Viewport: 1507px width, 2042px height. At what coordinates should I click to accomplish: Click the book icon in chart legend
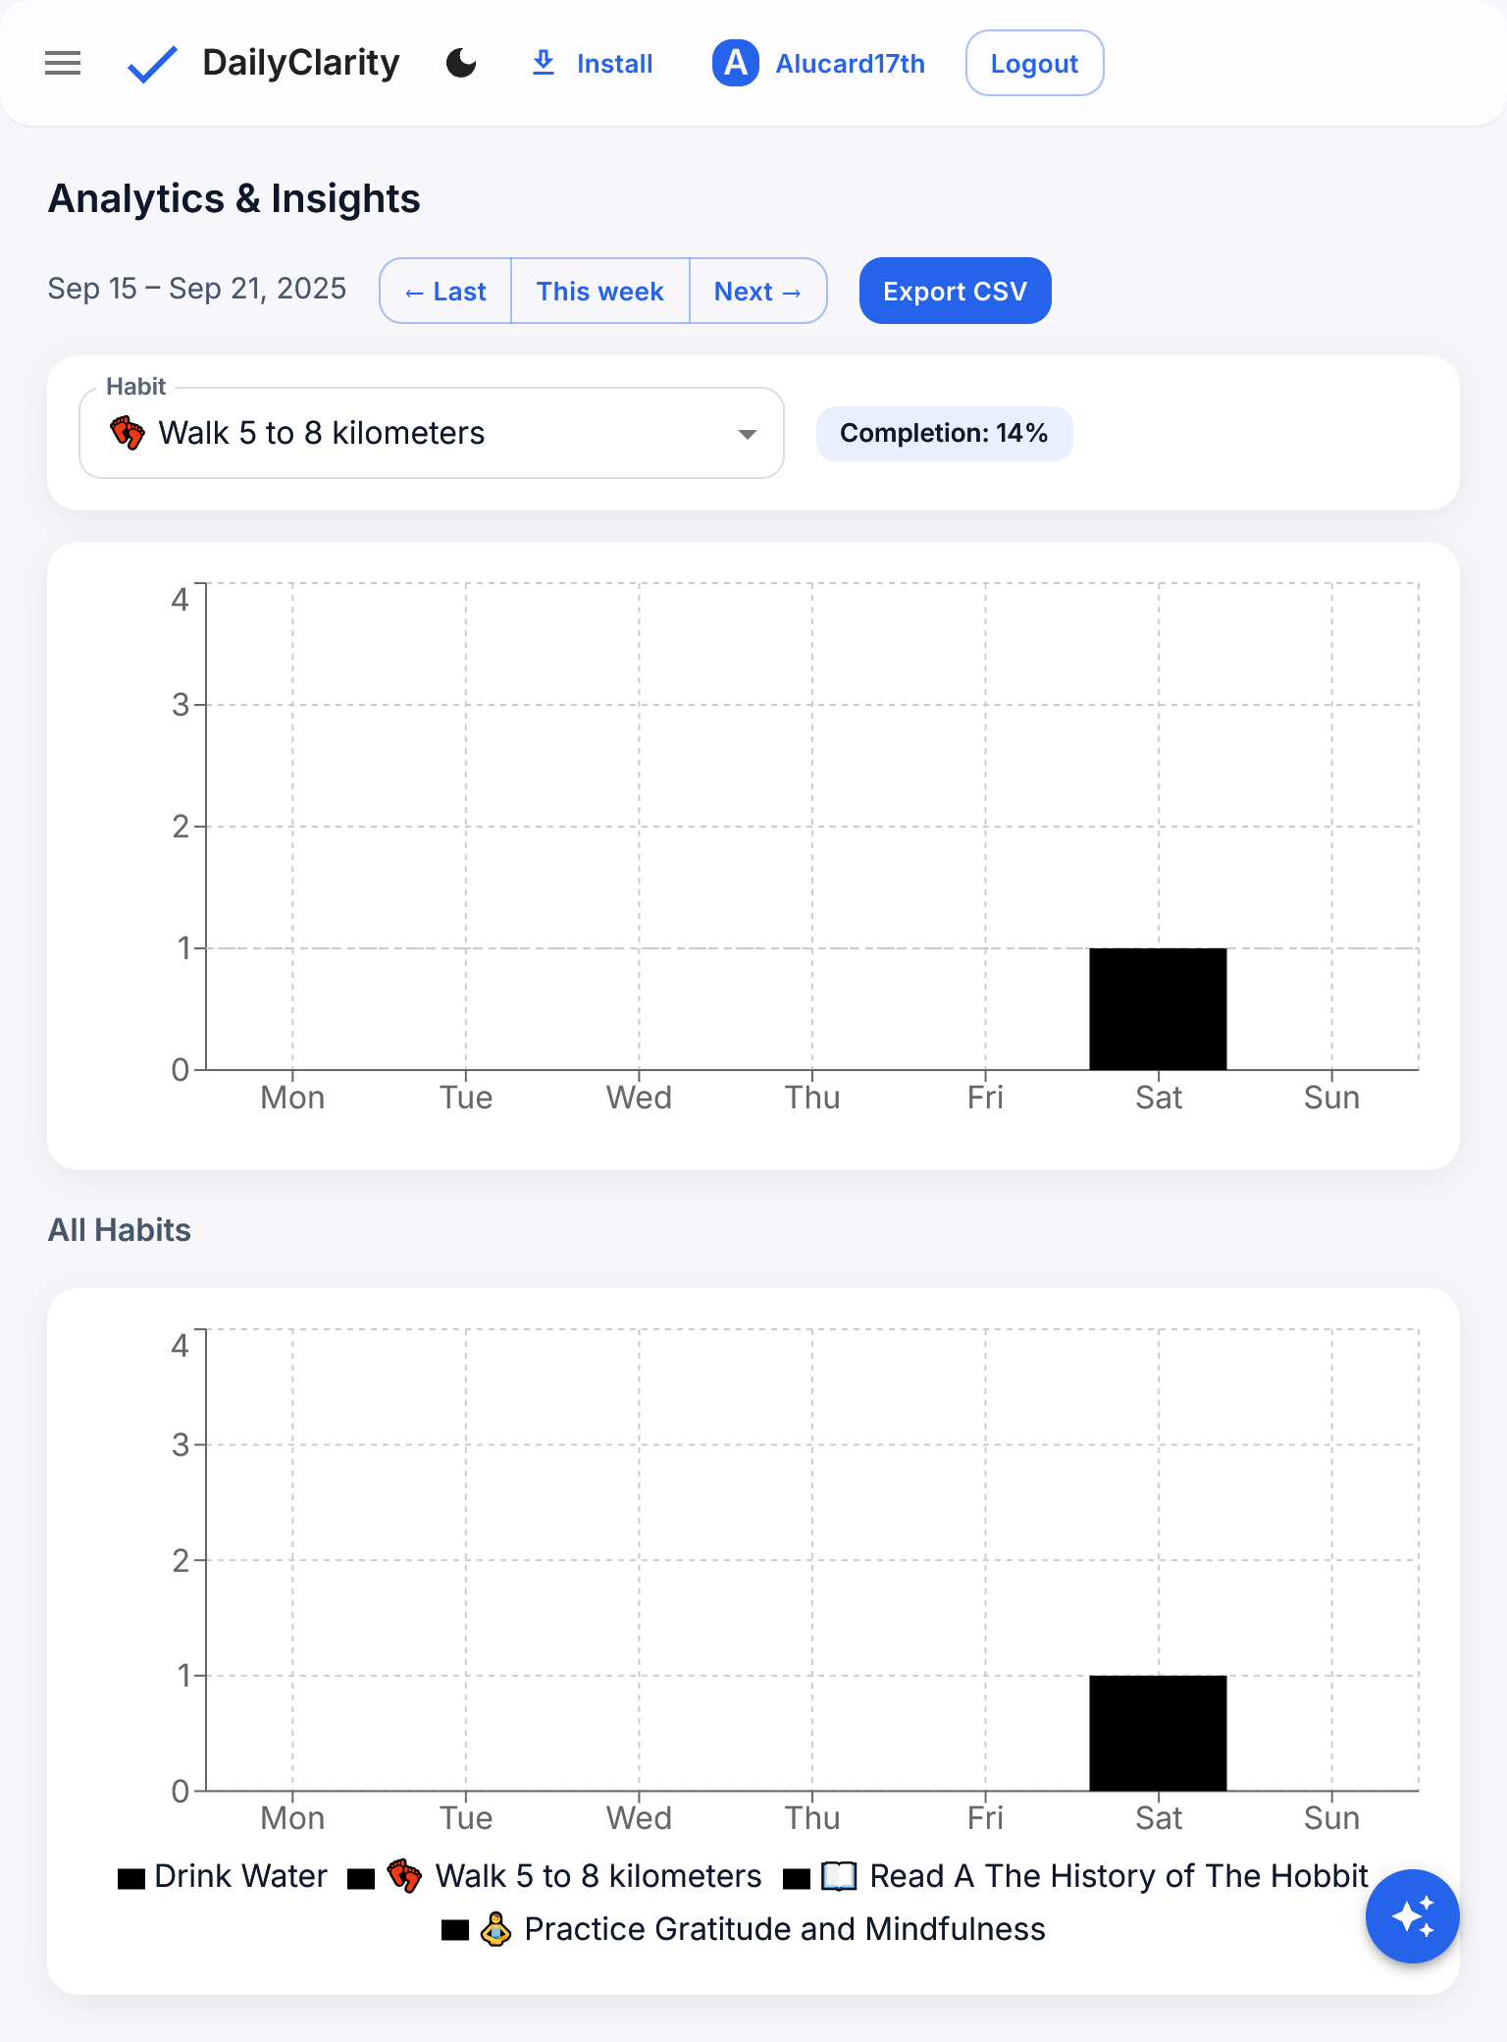839,1876
